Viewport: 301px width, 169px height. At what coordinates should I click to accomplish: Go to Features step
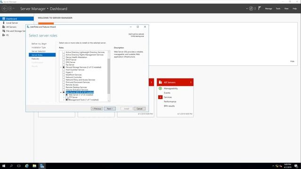tap(35, 59)
